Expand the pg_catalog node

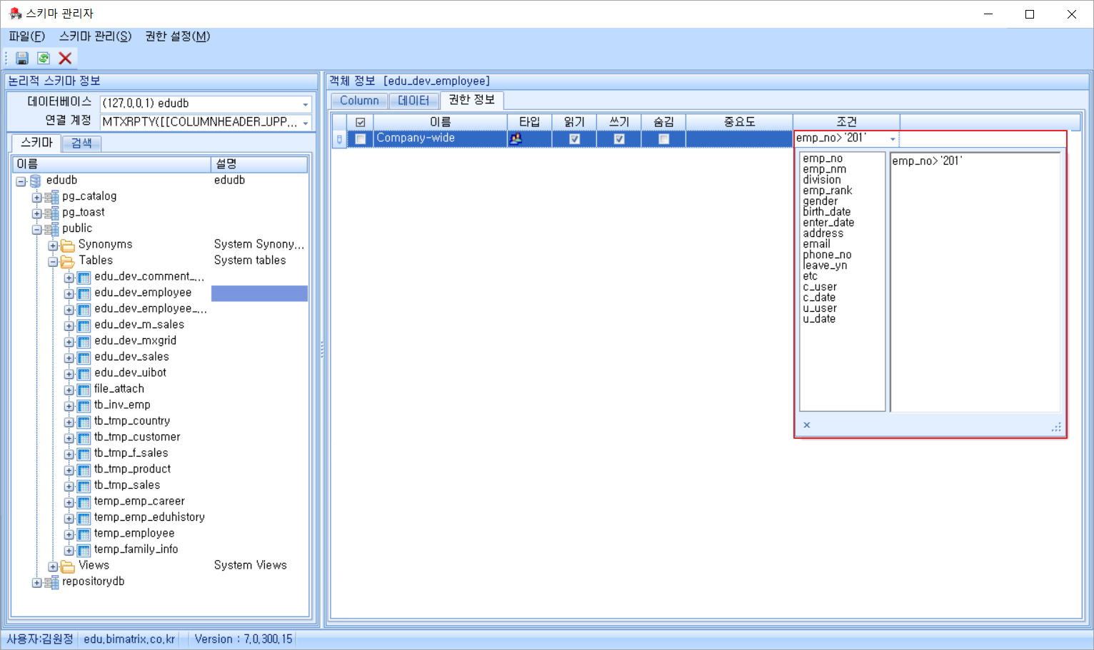(36, 198)
